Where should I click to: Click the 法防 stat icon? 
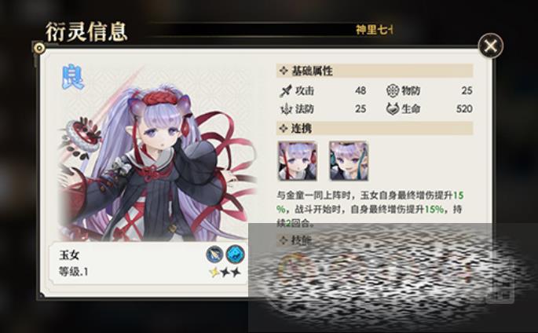click(285, 109)
